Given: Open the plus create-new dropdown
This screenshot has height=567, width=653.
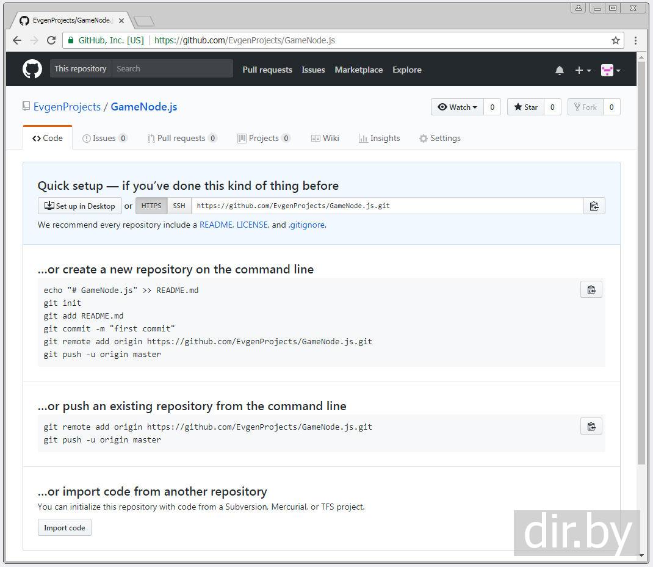Looking at the screenshot, I should 583,70.
